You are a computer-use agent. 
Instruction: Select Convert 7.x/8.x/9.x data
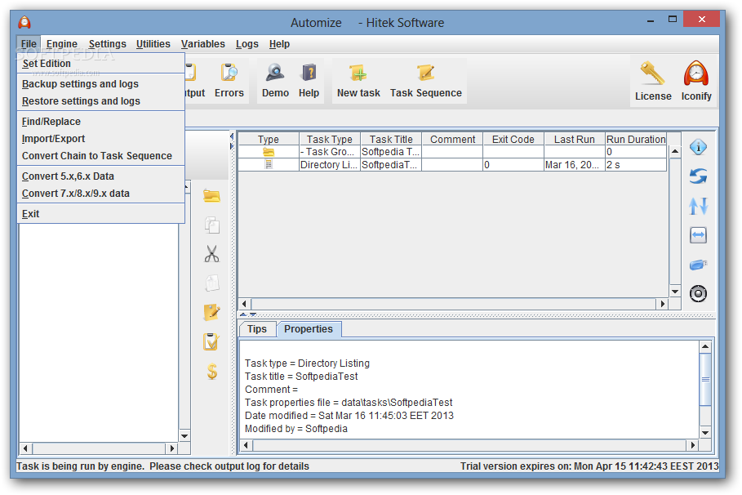click(x=100, y=193)
